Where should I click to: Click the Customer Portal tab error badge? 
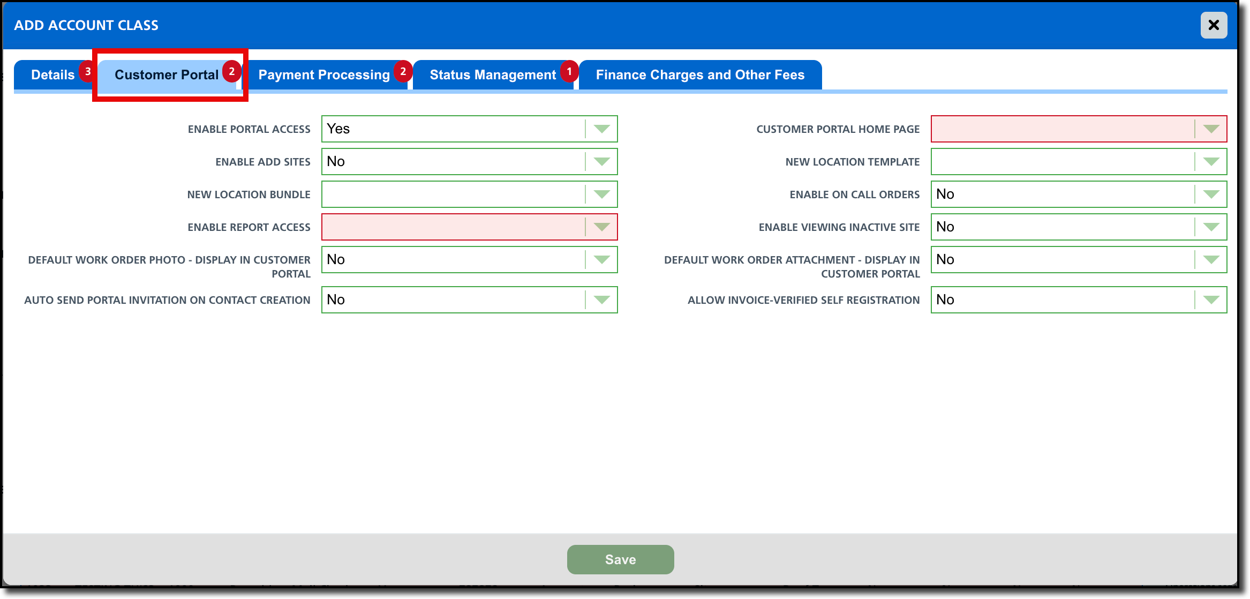click(231, 71)
